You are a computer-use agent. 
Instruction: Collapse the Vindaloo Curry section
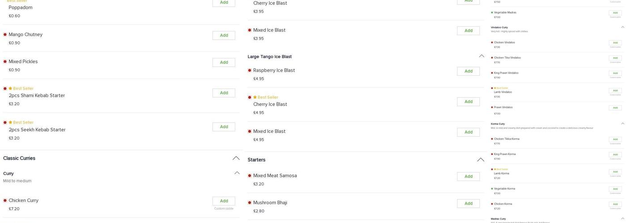tap(622, 27)
